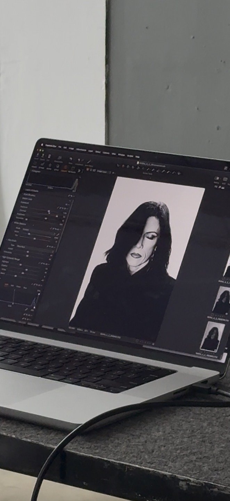Click the White Balance Tint slider handle
The image size is (230, 501).
pos(35,239)
